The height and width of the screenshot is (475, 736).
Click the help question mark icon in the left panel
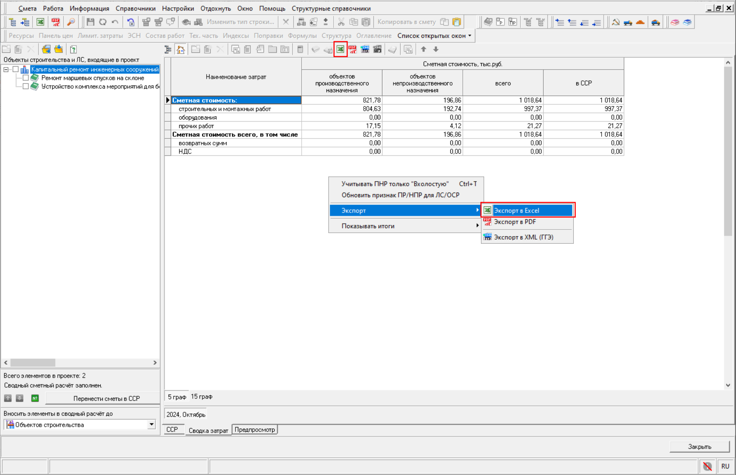[73, 49]
